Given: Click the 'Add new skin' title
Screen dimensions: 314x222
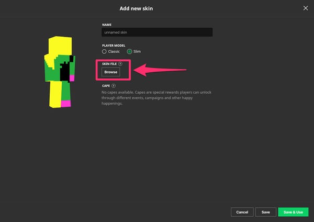Looking at the screenshot, I should (136, 8).
